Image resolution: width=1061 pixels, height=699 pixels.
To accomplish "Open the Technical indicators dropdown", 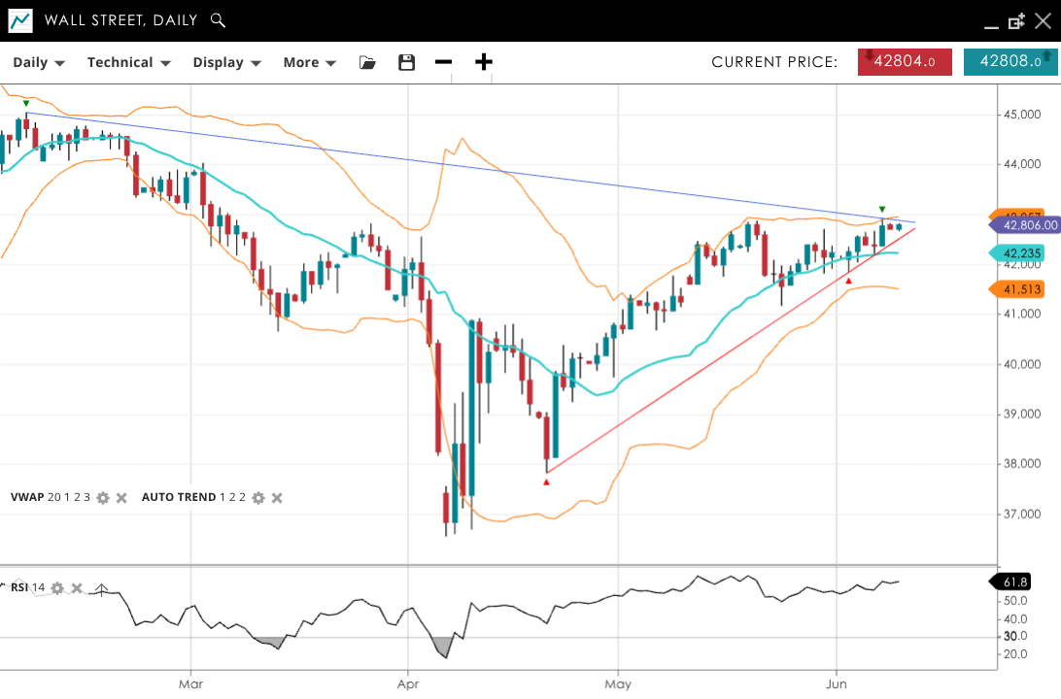I will click(x=128, y=62).
